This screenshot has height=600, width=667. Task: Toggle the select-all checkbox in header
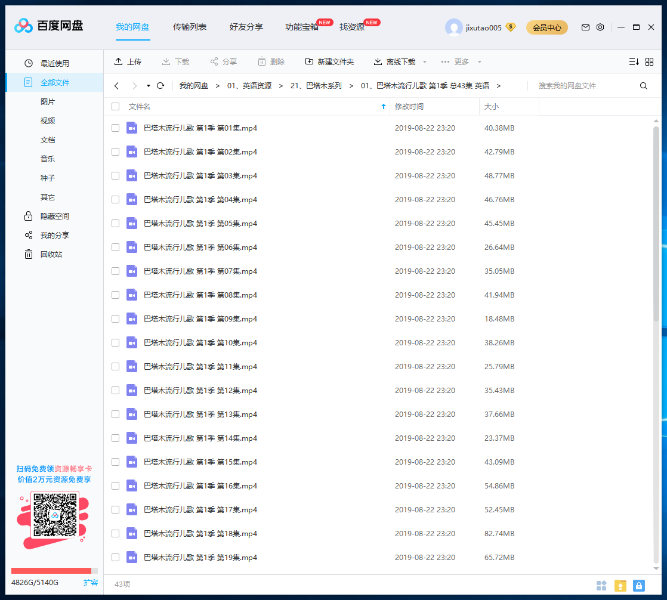point(116,107)
